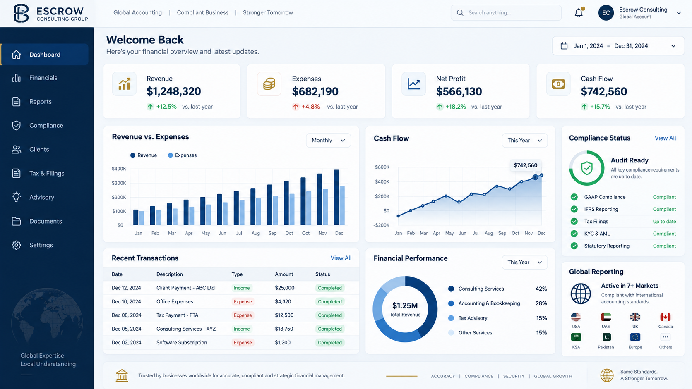This screenshot has width=692, height=389.
Task: Click the Statutory Reporting green checkmark
Action: tap(574, 246)
